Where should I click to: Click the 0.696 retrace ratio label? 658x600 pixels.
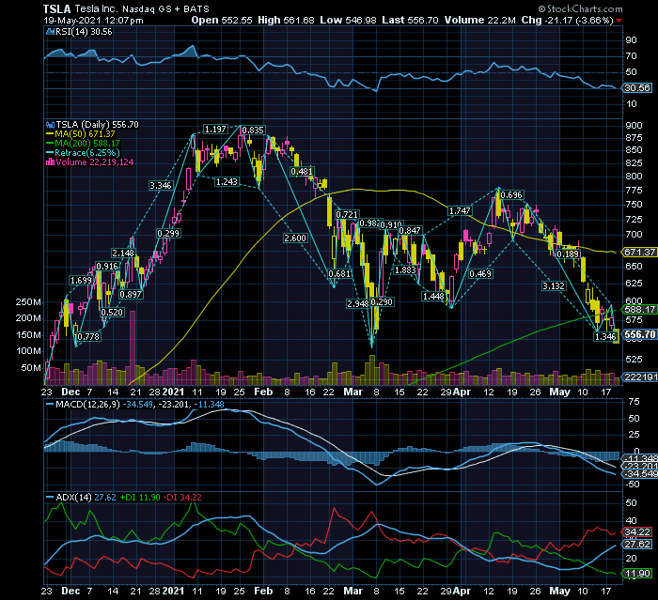click(x=511, y=195)
